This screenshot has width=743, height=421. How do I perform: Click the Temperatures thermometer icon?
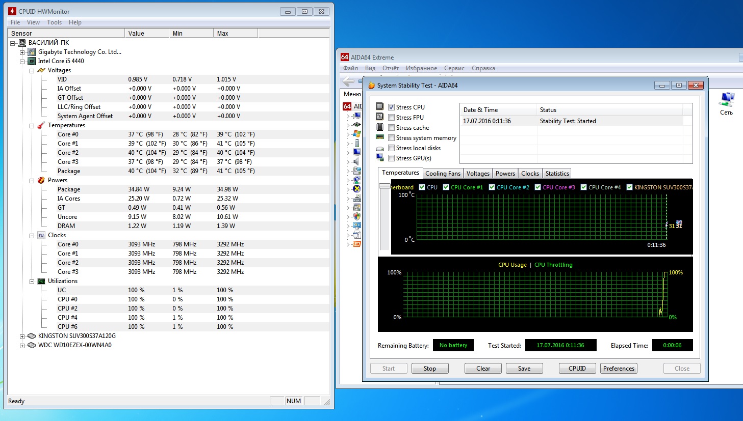(x=41, y=125)
